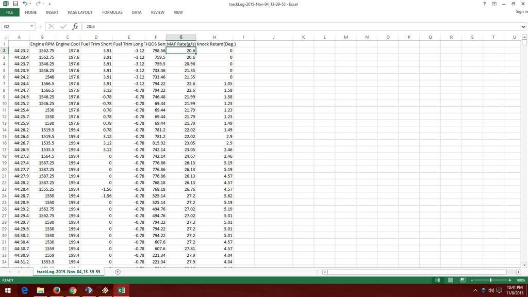Screen dimensions: 528x297
Task: Switch to Page Break Preview icon
Action: 463,280
